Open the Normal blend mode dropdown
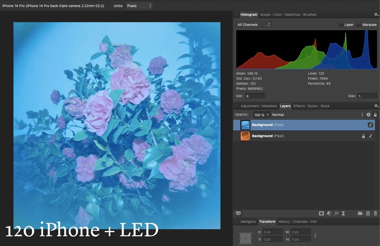Image resolution: width=380 pixels, height=246 pixels. [x=318, y=115]
